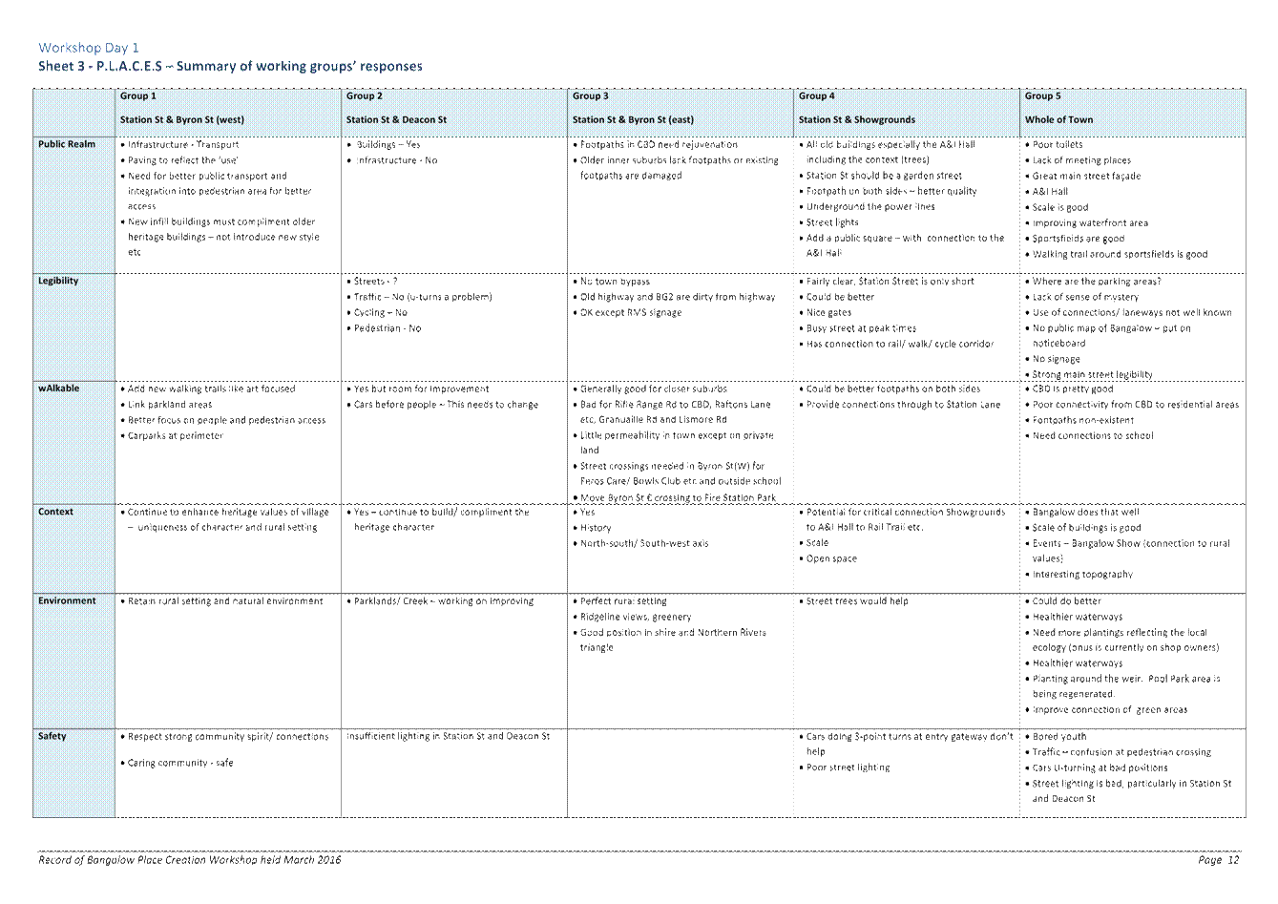Click the 'Context' row label
This screenshot has height=904, width=1278.
[55, 512]
